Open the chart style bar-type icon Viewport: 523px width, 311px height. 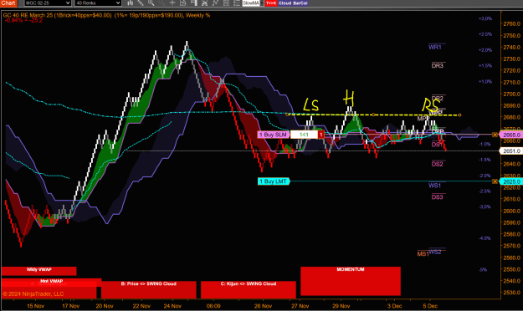coord(130,3)
